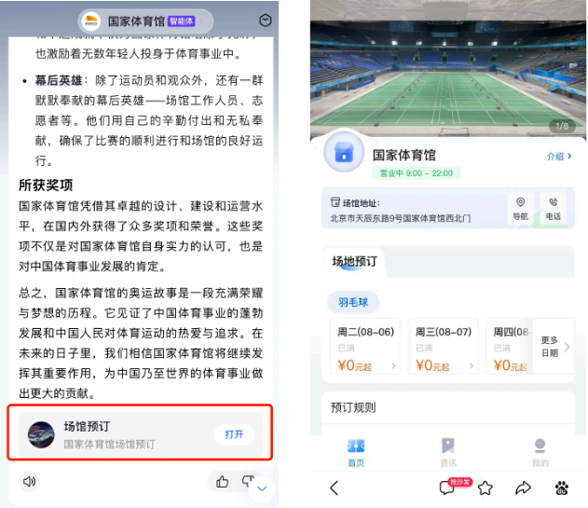Tap the Baidu paw icon
This screenshot has width=588, height=508.
[562, 487]
